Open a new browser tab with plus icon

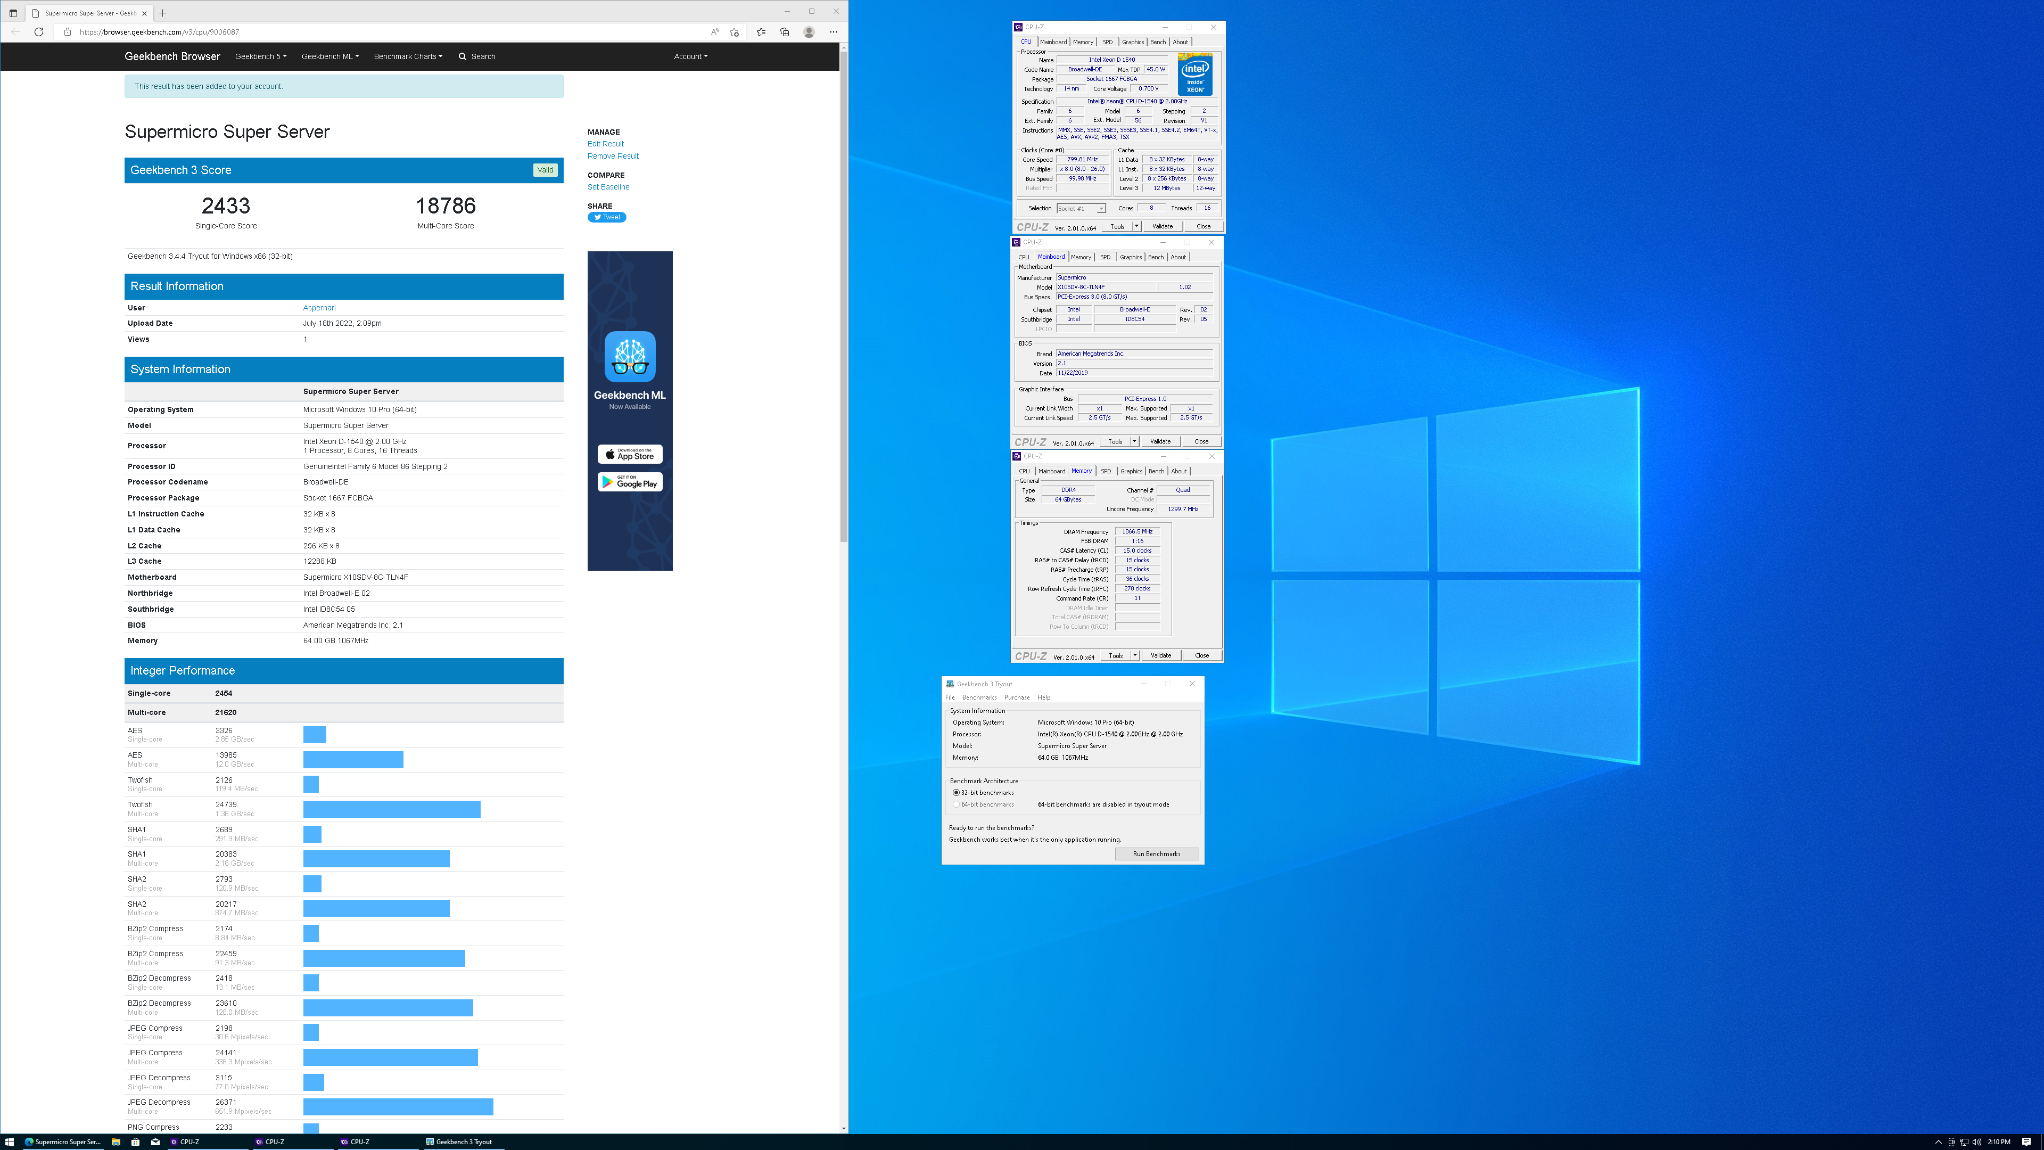click(163, 13)
